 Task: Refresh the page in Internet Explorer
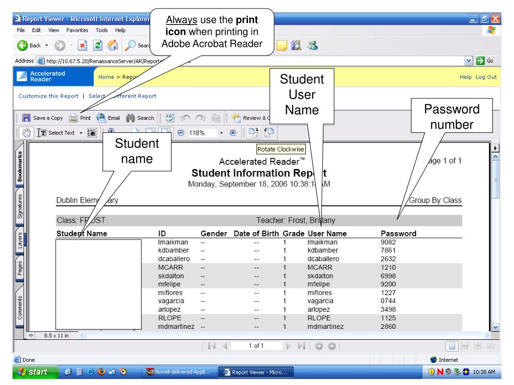[98, 46]
